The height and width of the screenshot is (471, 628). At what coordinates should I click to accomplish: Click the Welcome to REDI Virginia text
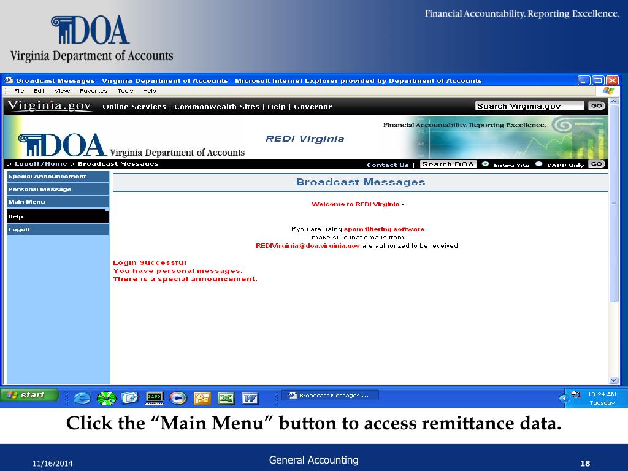[x=355, y=204]
